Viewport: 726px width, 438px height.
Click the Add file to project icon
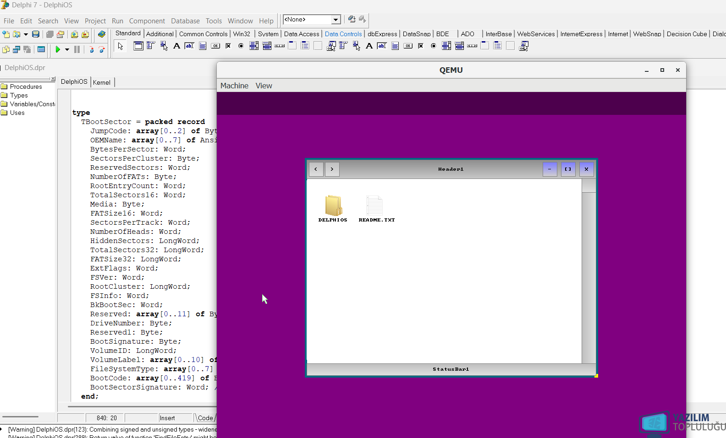pyautogui.click(x=74, y=34)
